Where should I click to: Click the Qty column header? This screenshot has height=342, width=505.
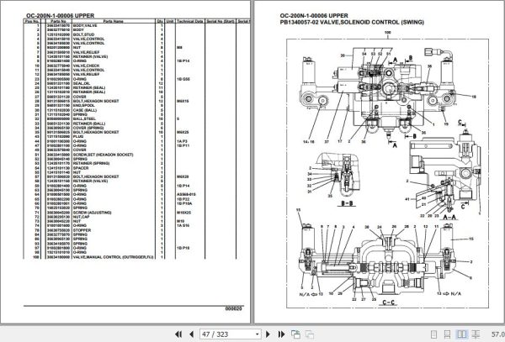pyautogui.click(x=160, y=21)
